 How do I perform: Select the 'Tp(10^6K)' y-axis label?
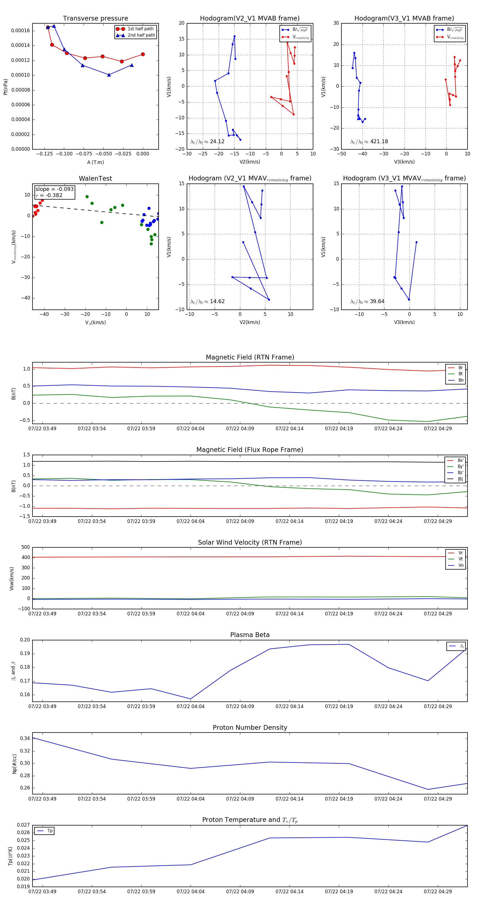tap(10, 856)
